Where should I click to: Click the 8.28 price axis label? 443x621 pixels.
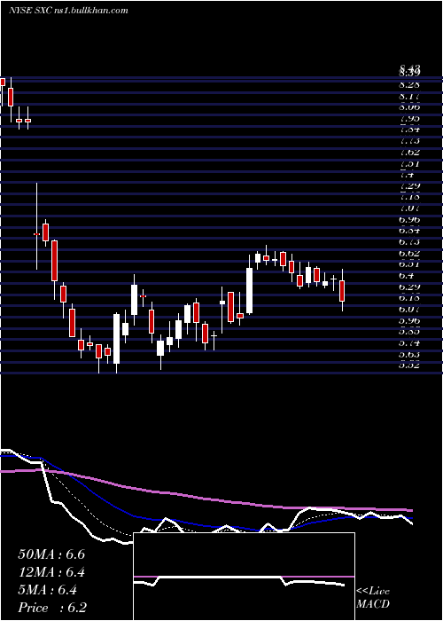coord(409,85)
